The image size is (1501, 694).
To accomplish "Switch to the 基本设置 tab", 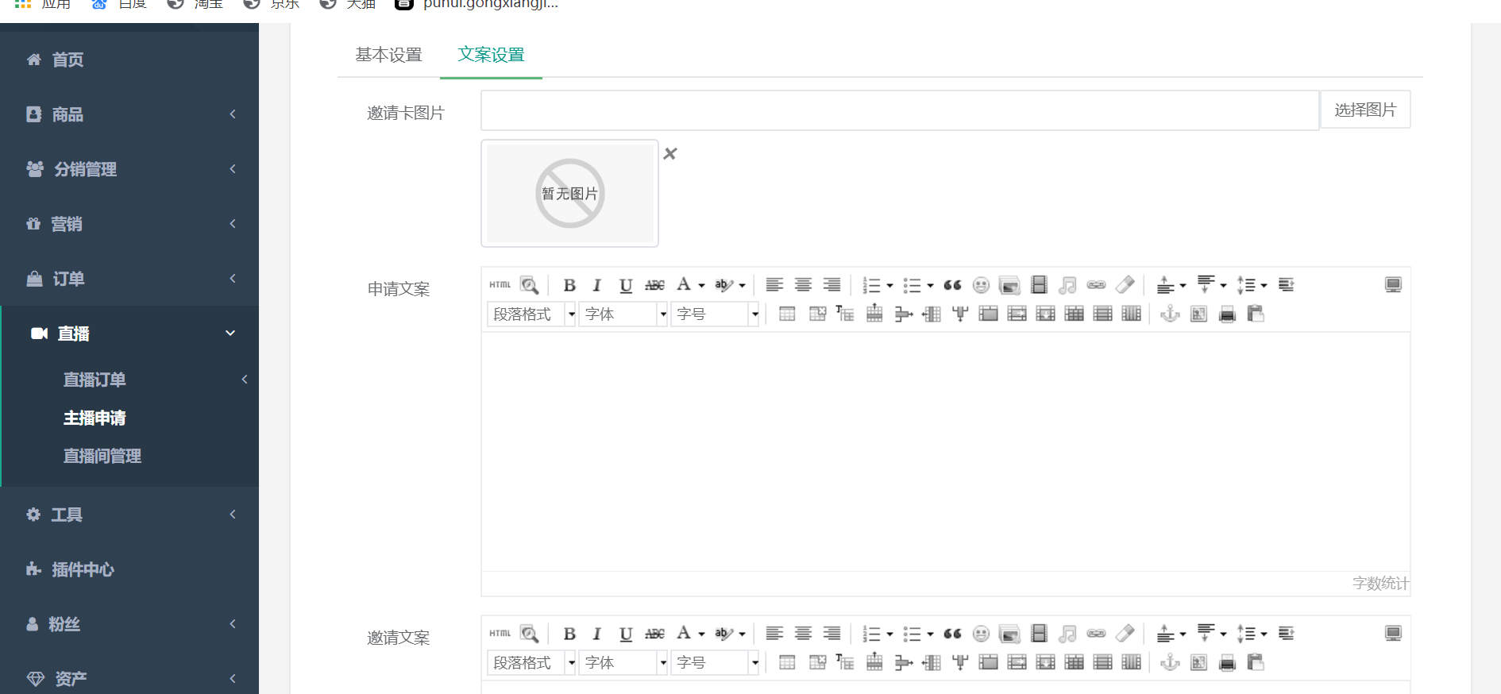I will [388, 55].
